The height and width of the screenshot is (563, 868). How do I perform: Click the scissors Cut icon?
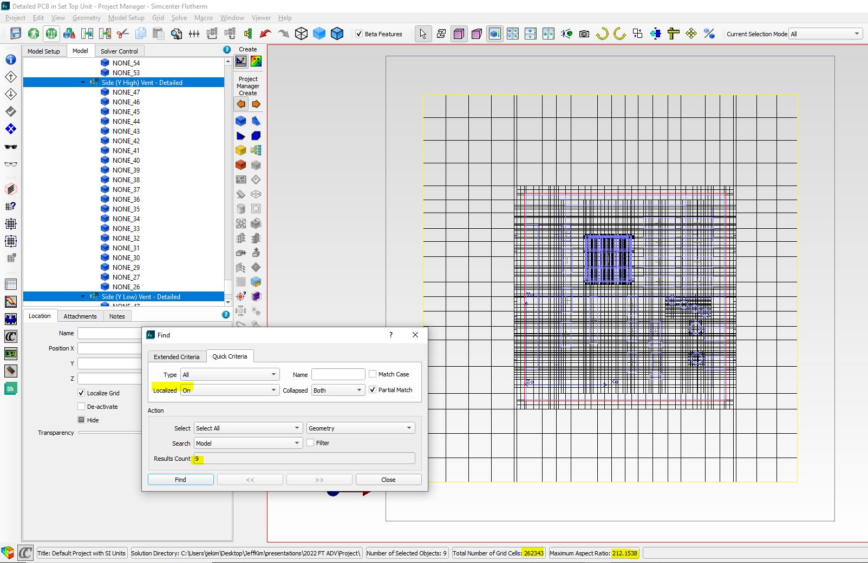tap(123, 34)
